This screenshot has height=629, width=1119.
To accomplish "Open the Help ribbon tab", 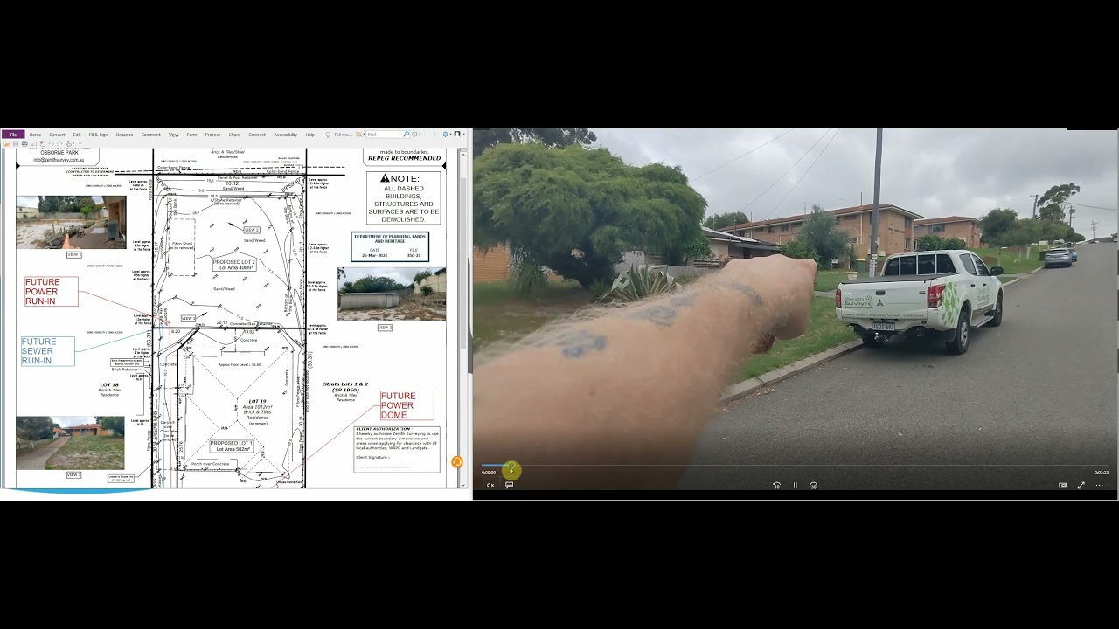I will (x=310, y=135).
